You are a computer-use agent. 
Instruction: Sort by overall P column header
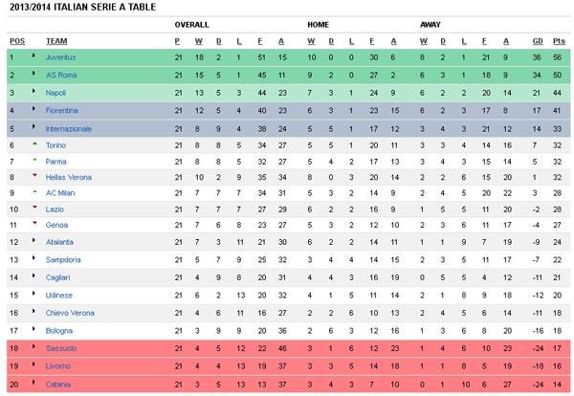[x=177, y=41]
